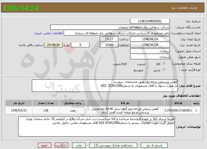Viewport: 207px width, 149px height.
Task: Select the متوسط purchase type radio
Action: (146, 70)
